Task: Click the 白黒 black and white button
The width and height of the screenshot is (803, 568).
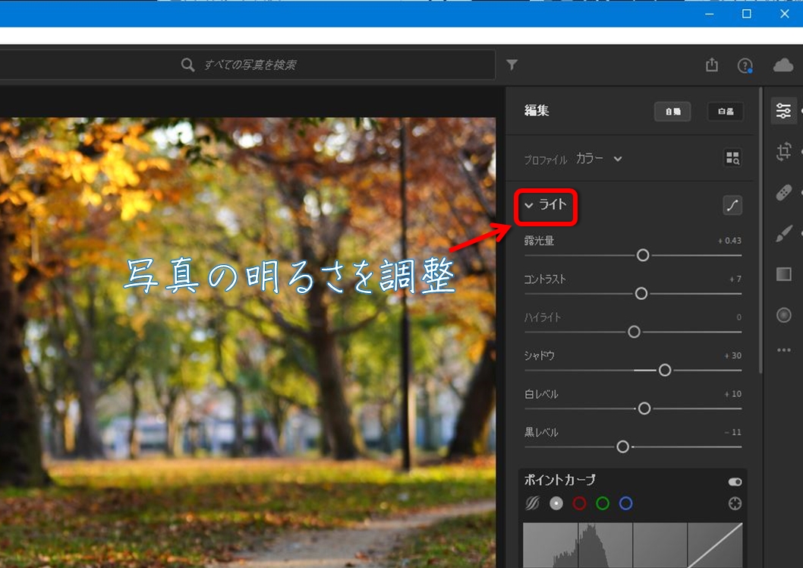Action: (x=725, y=112)
